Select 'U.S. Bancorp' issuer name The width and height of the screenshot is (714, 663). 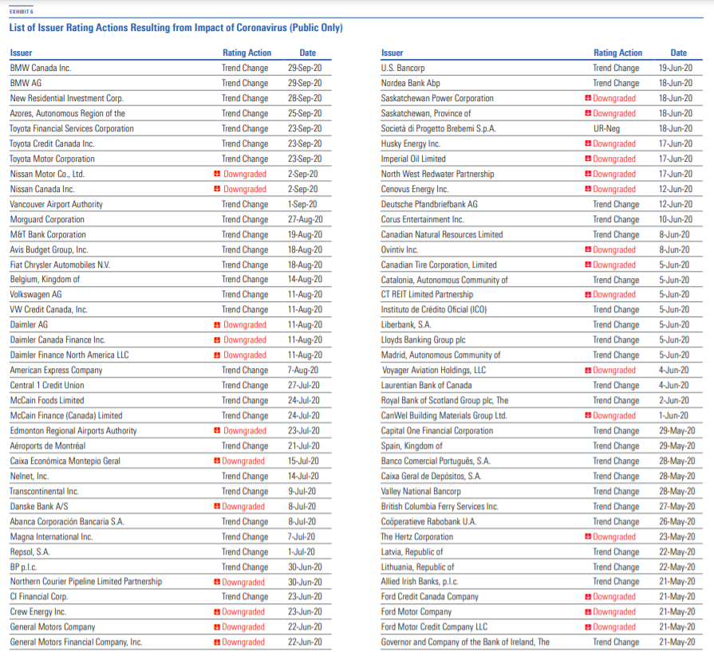click(x=403, y=69)
